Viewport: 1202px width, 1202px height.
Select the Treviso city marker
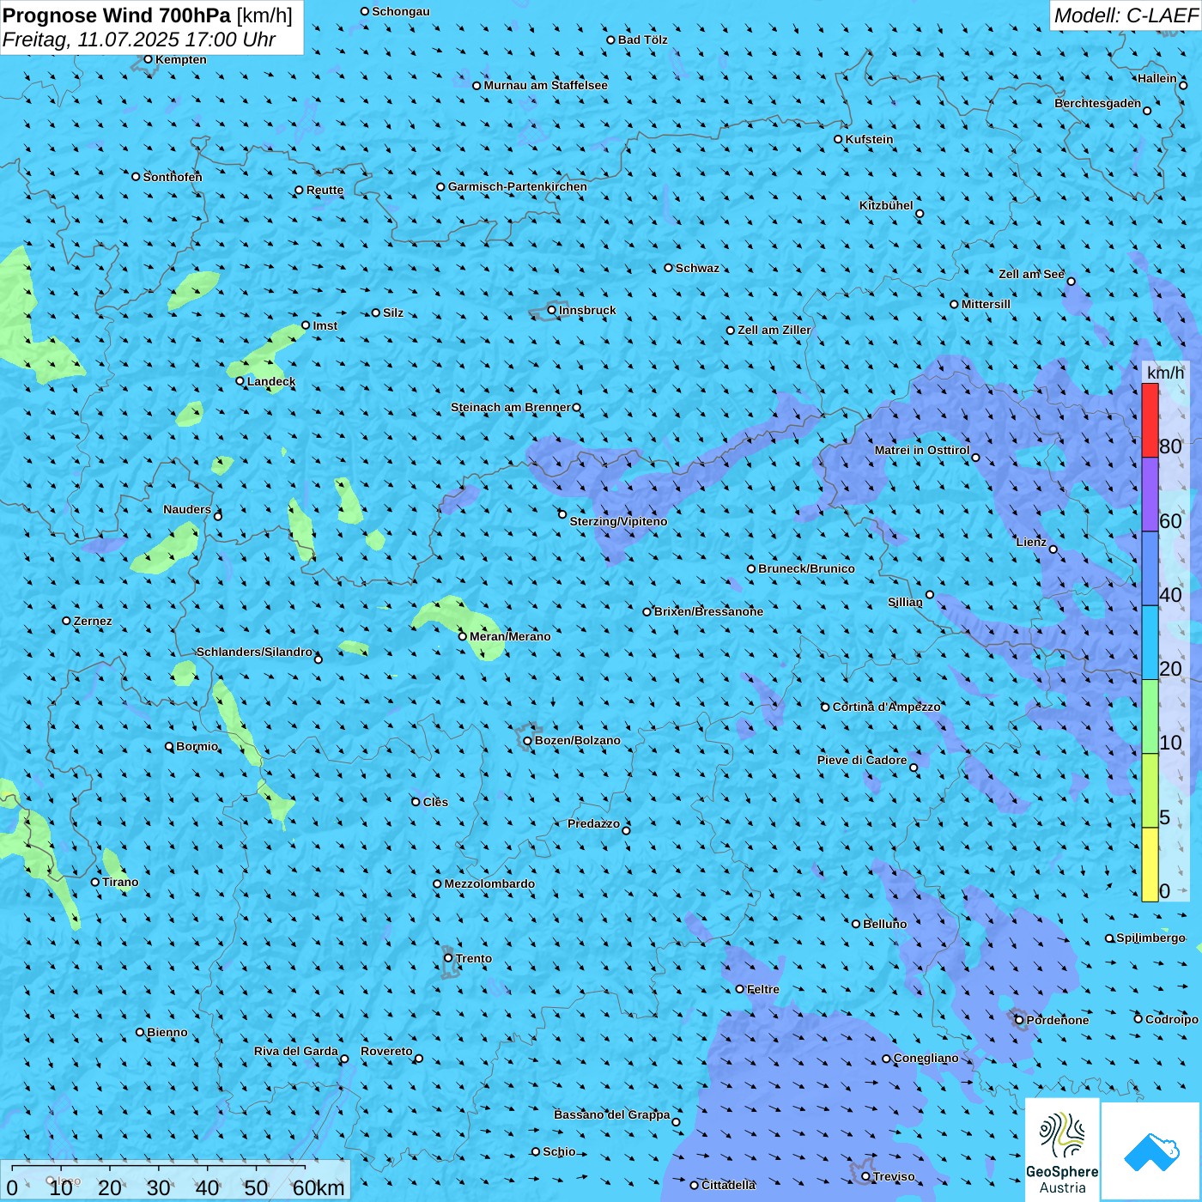[x=865, y=1176]
